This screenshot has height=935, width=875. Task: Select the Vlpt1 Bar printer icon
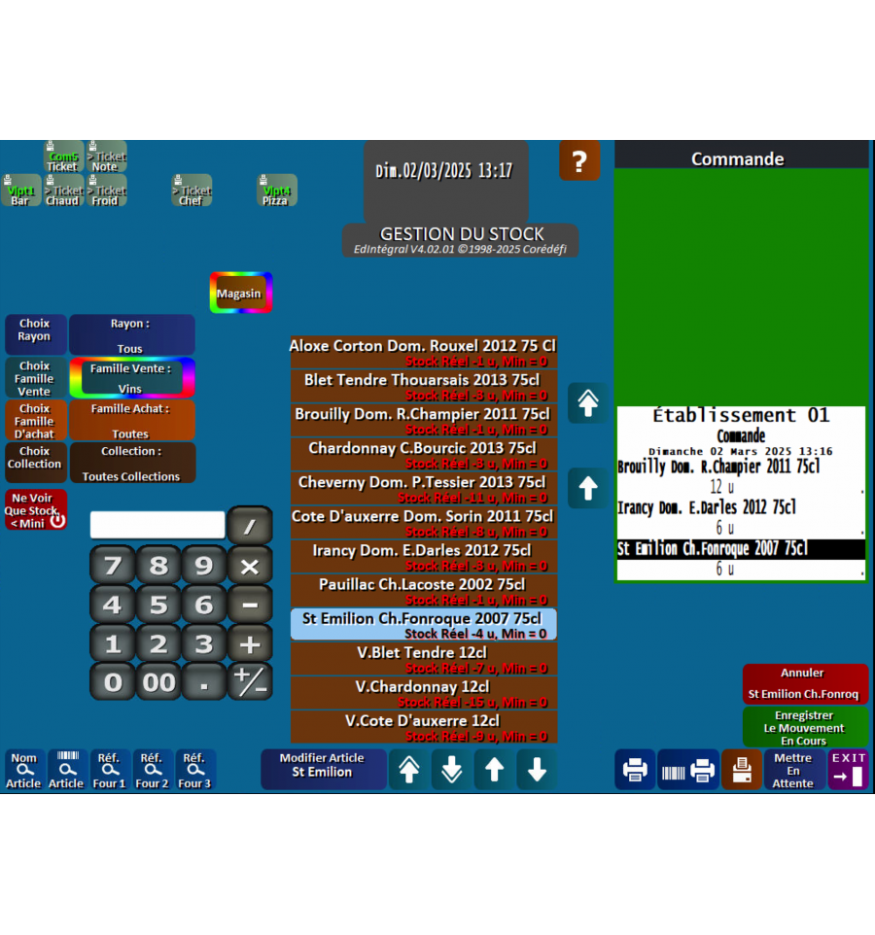click(20, 190)
